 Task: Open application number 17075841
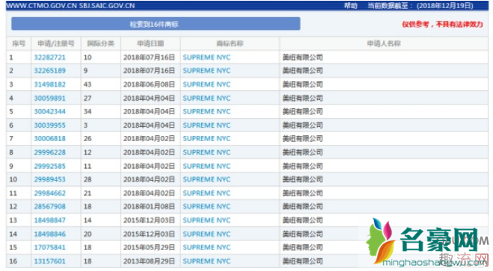point(49,247)
